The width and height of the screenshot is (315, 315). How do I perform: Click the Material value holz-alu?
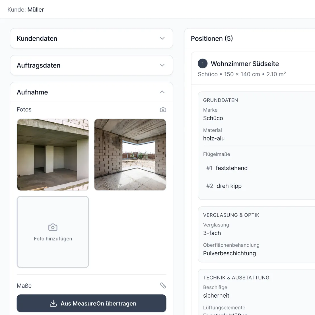214,139
